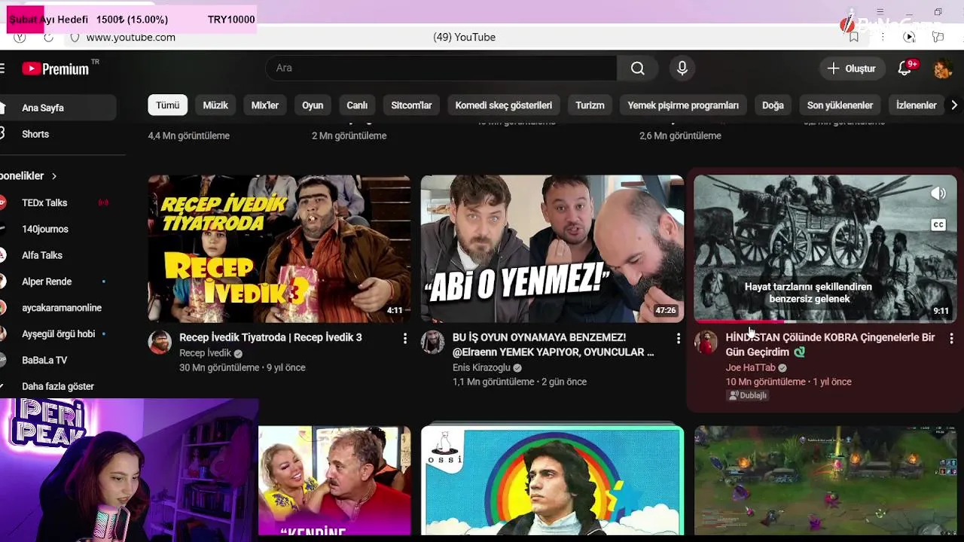The width and height of the screenshot is (964, 542).
Task: Click the Ara search input field
Action: click(x=441, y=68)
